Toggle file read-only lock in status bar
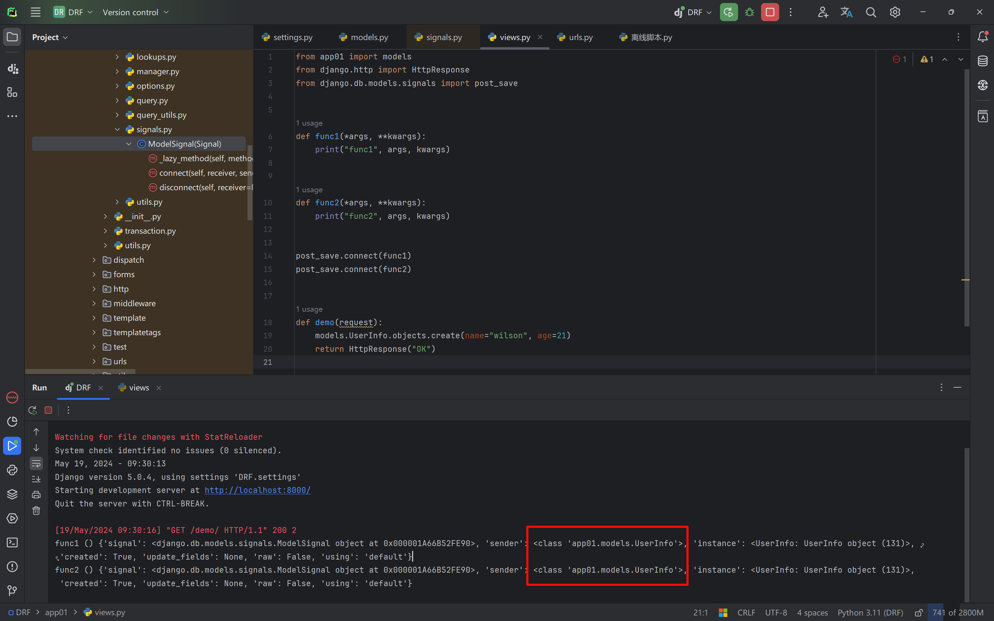994x621 pixels. coord(919,613)
